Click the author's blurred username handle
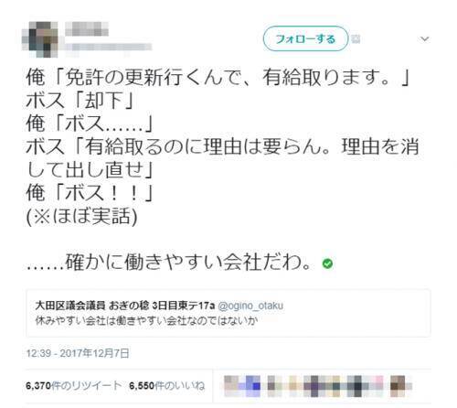 click(x=108, y=47)
